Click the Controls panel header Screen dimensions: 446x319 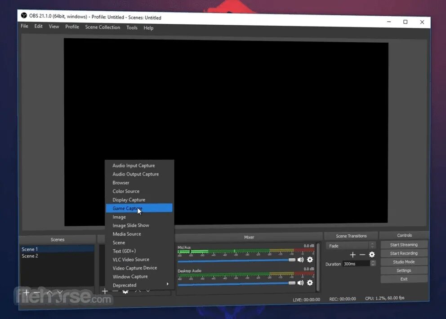pyautogui.click(x=404, y=235)
